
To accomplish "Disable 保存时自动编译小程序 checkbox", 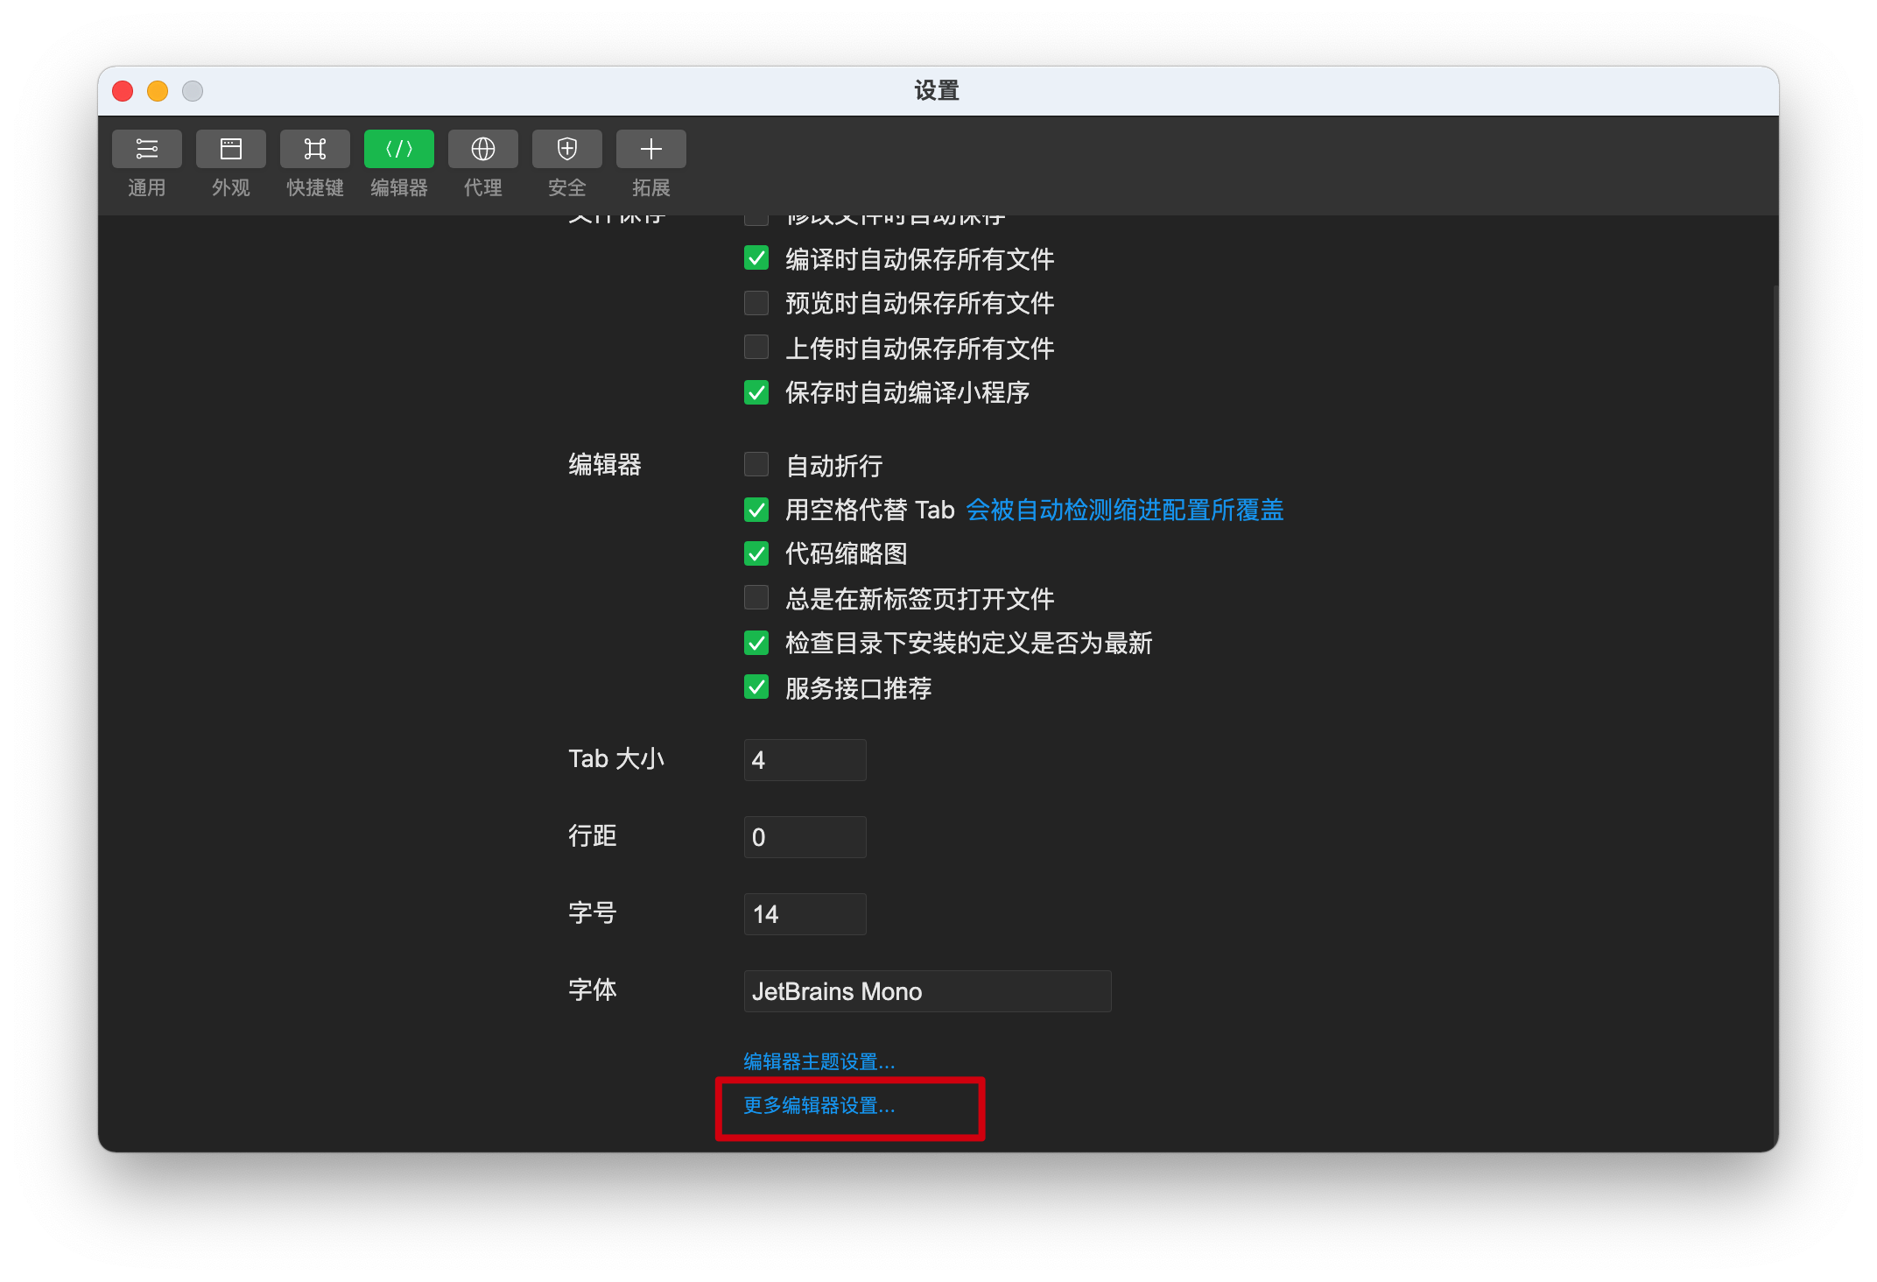I will [756, 392].
